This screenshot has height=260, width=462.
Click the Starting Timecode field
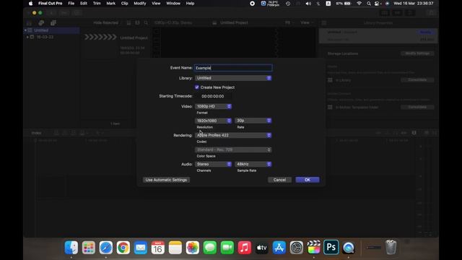[x=213, y=96]
